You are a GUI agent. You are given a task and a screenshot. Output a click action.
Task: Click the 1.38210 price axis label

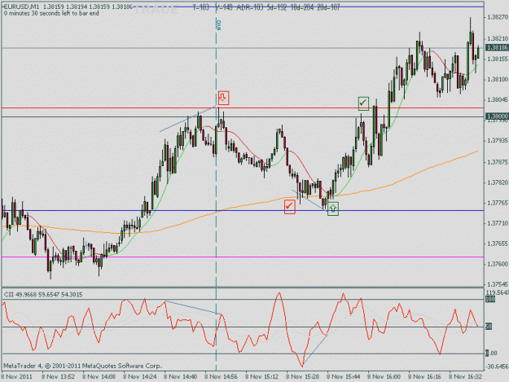[498, 38]
